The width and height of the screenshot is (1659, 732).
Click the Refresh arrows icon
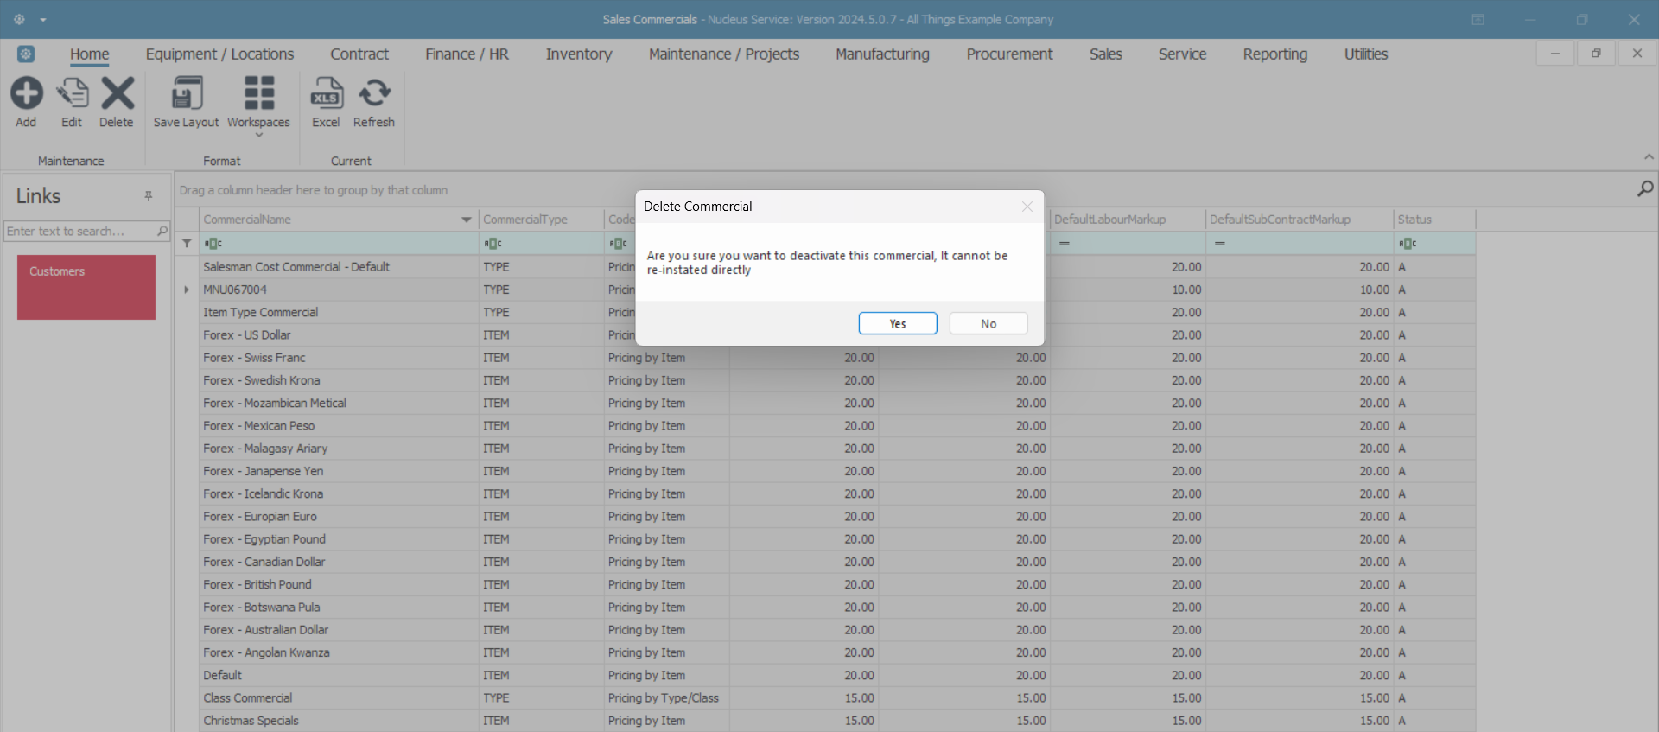374,93
